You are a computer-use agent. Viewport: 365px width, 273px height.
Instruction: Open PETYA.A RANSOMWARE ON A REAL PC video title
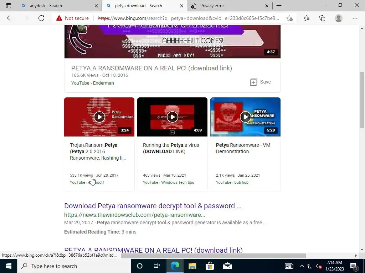[x=151, y=68]
